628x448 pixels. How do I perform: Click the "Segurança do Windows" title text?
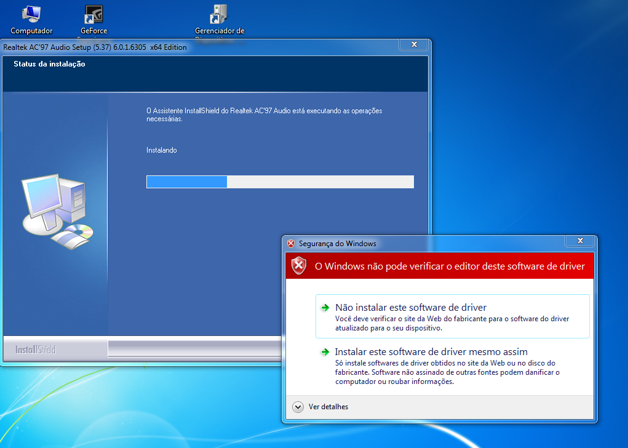tap(337, 244)
